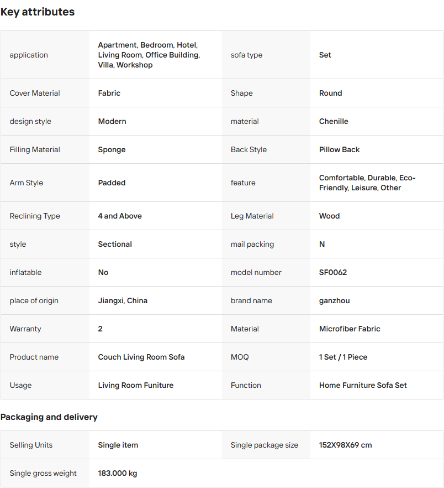Viewport: 444px width, 488px height.
Task: Click the Single package size dimensions
Action: (x=345, y=445)
